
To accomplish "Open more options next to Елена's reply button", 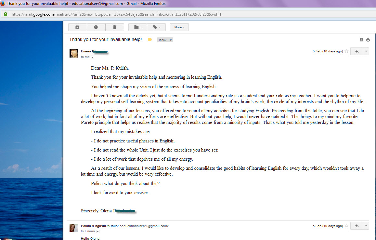I will click(x=366, y=51).
